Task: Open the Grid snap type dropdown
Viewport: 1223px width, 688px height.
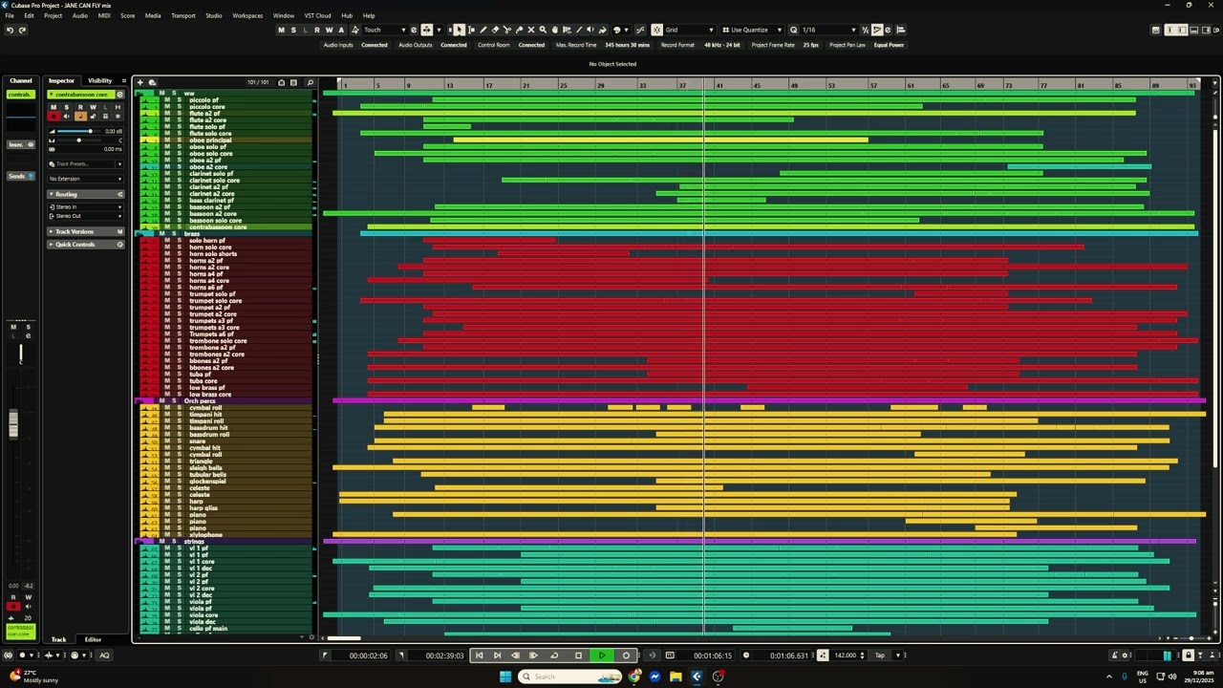Action: 690,30
